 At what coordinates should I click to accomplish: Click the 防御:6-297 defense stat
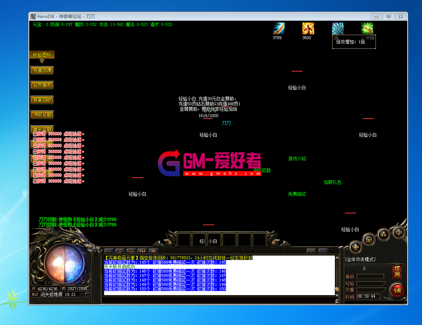pyautogui.click(x=61, y=24)
